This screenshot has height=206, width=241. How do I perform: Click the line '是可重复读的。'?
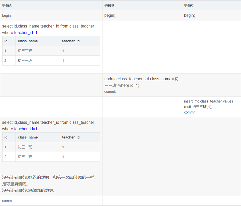pyautogui.click(x=15, y=184)
